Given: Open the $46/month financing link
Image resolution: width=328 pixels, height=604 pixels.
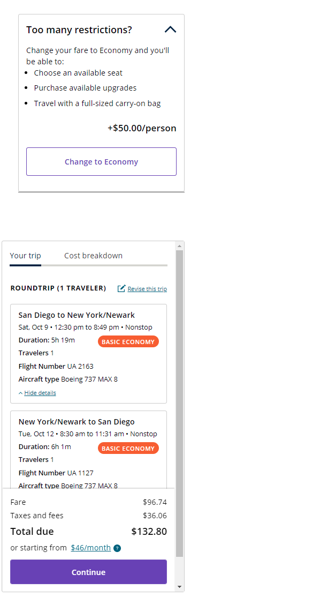Looking at the screenshot, I should pos(91,548).
